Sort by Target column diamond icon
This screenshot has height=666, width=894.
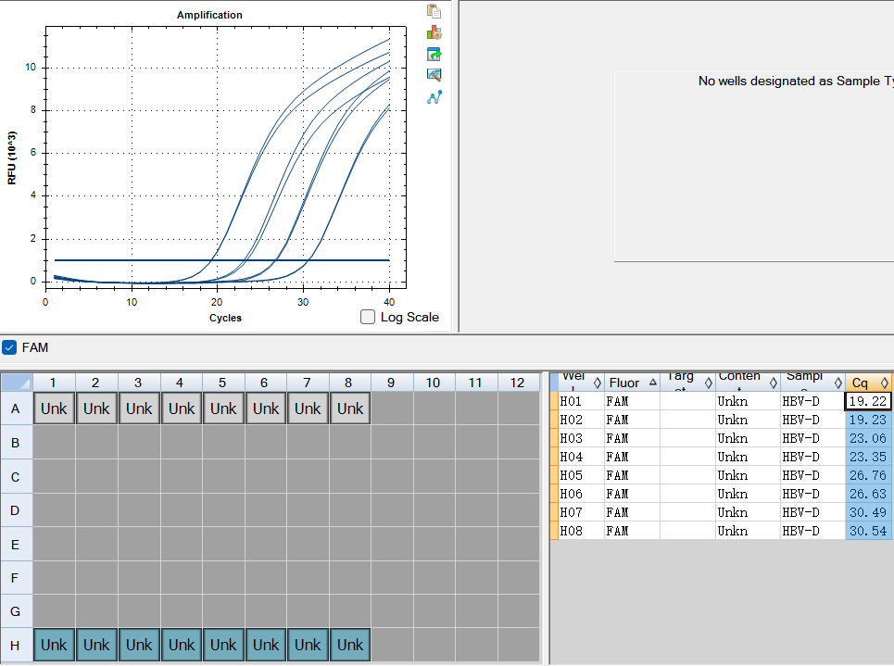pos(708,383)
